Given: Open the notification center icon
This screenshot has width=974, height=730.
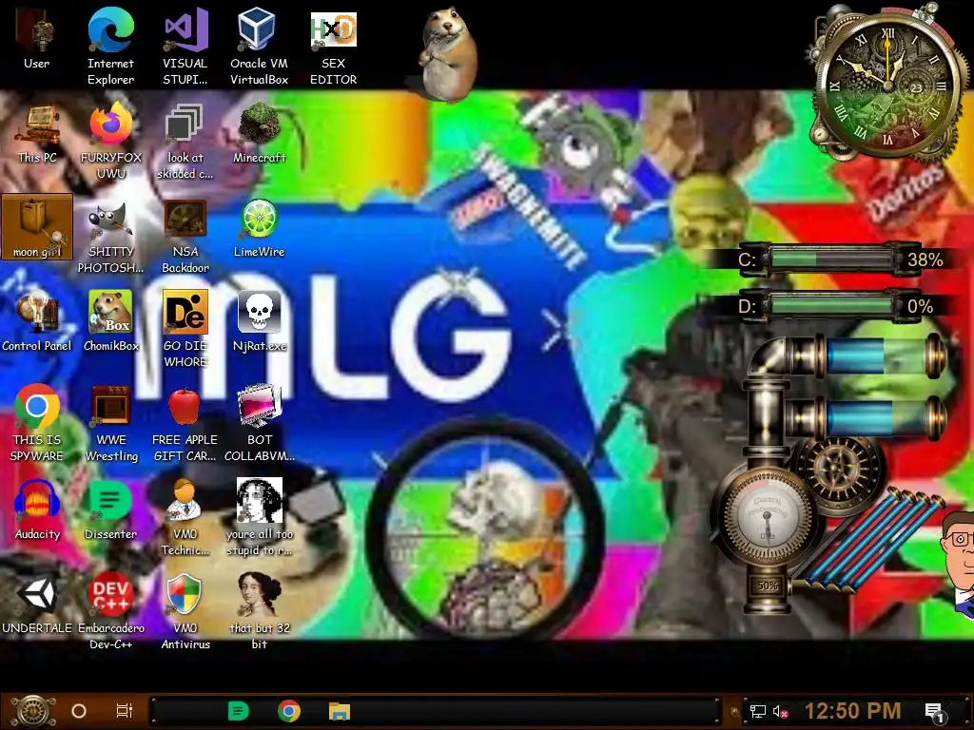Looking at the screenshot, I should 935,712.
